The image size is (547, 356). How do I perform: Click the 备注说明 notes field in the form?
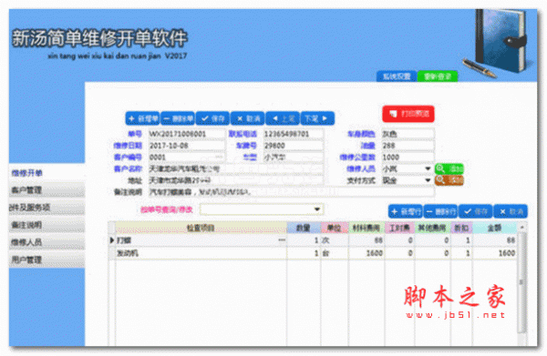point(292,191)
